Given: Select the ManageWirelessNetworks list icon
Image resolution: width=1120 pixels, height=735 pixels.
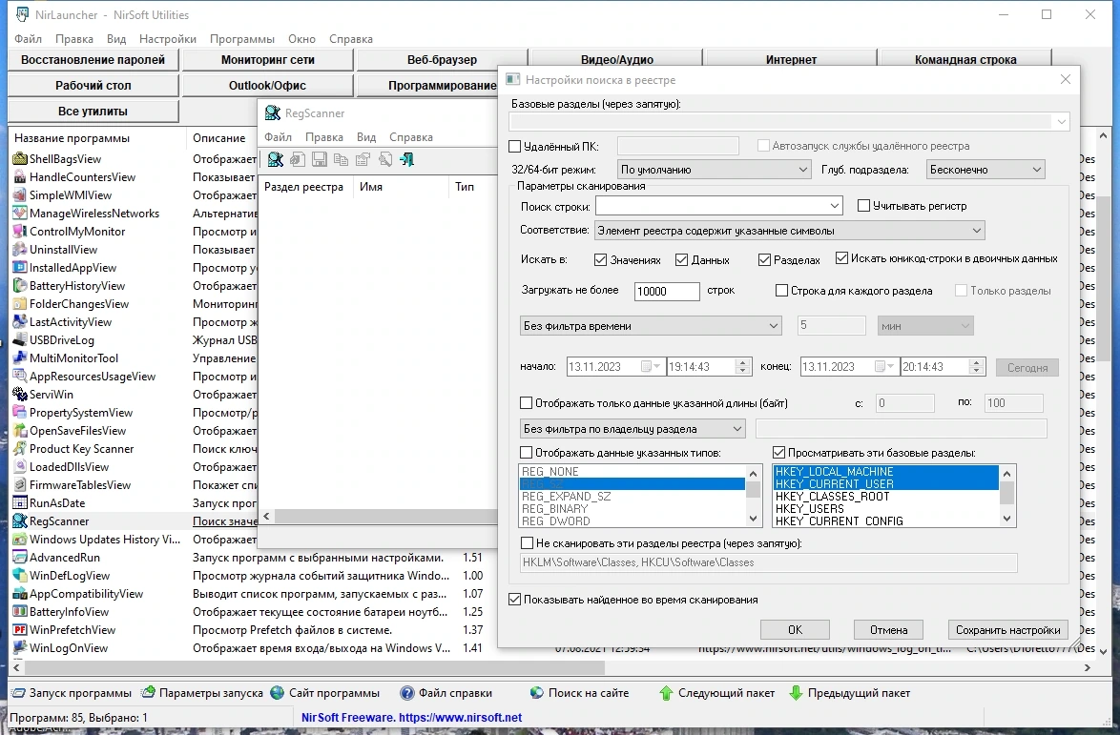Looking at the screenshot, I should click(x=20, y=214).
